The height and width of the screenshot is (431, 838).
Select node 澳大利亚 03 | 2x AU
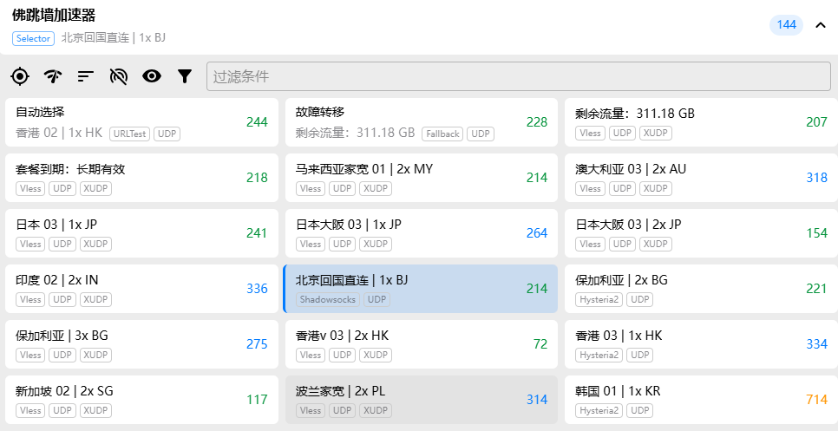(x=701, y=178)
